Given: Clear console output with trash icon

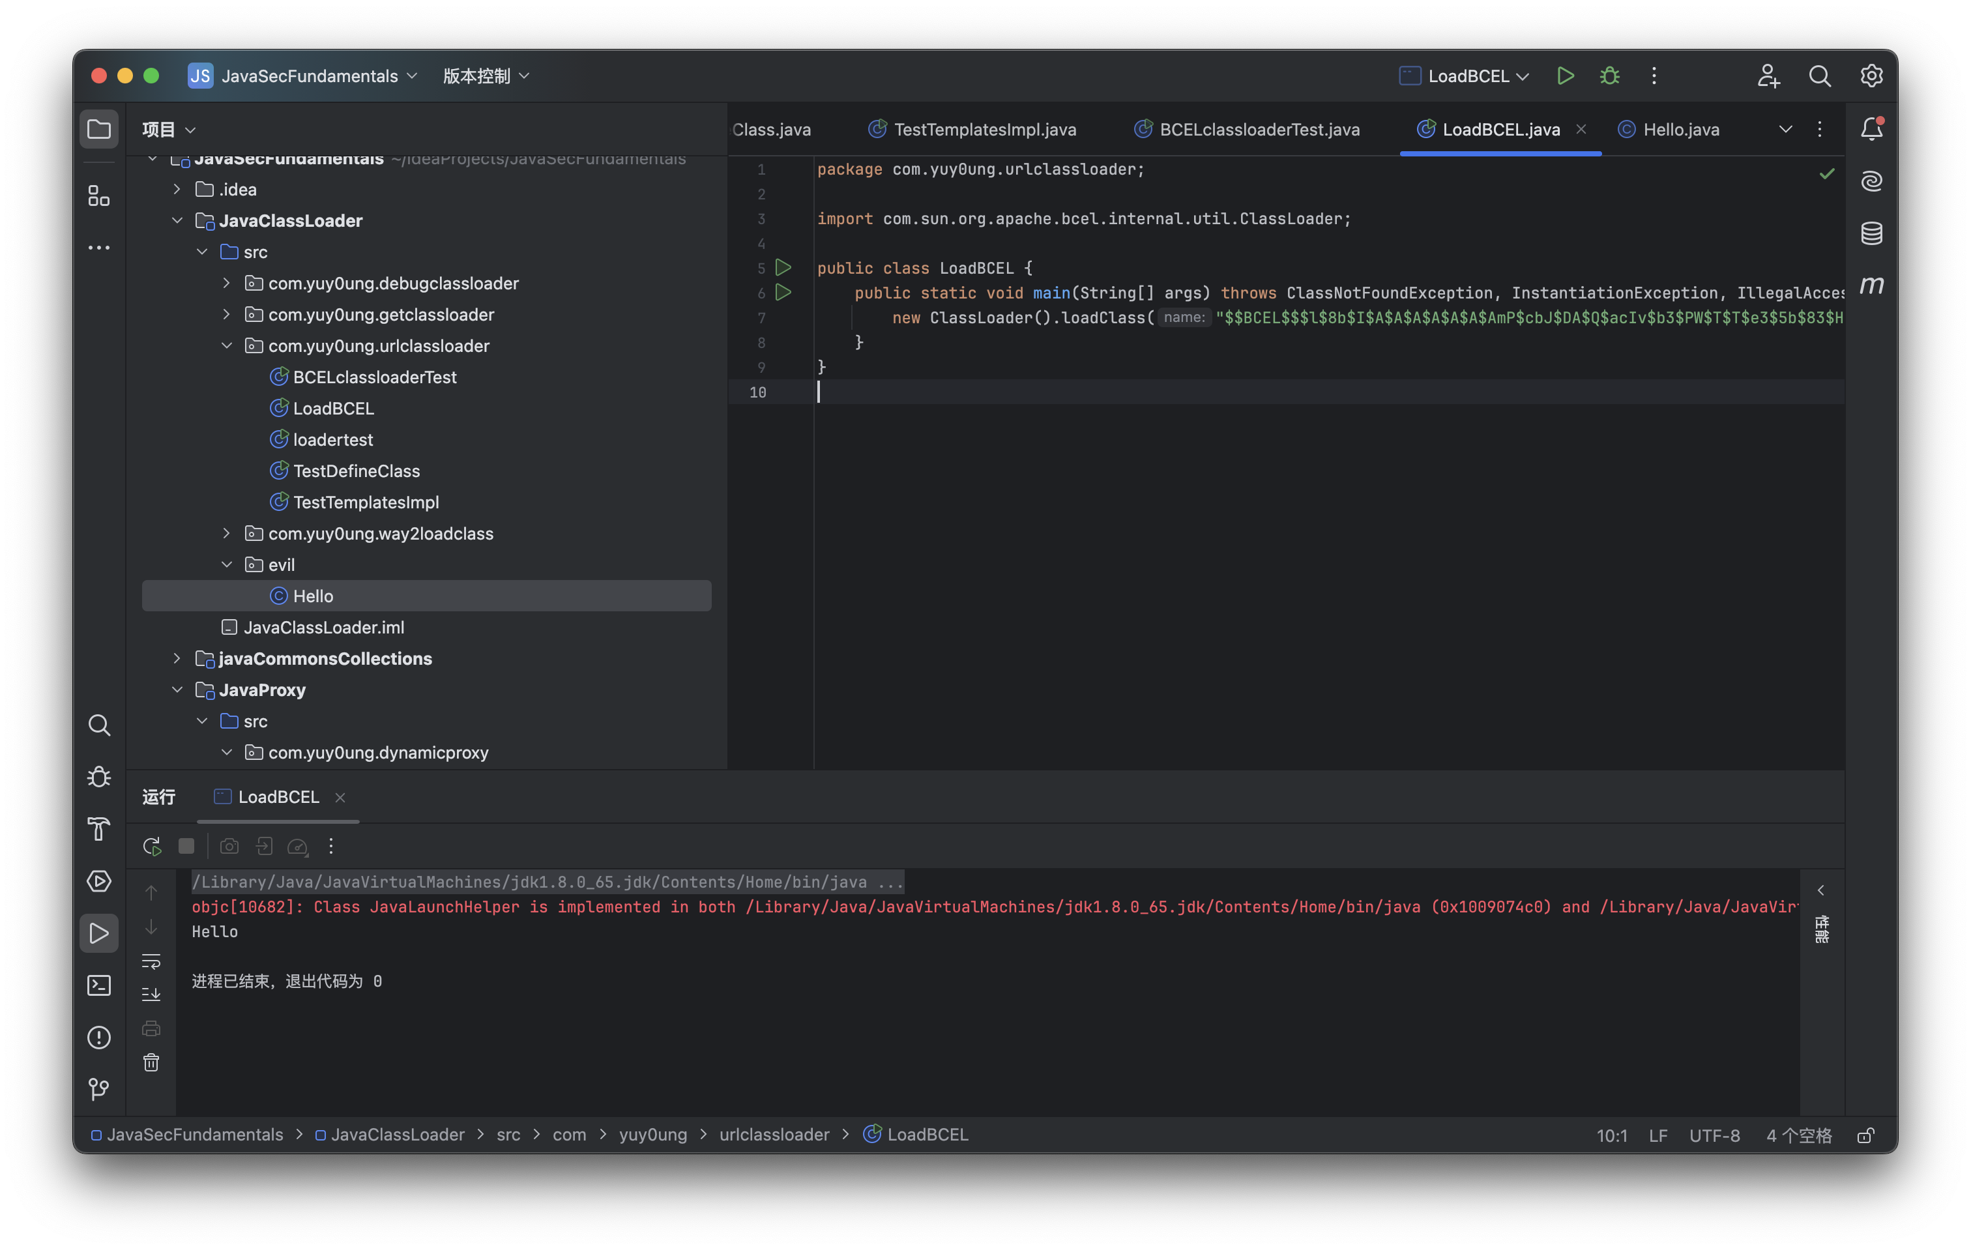Looking at the screenshot, I should (151, 1062).
